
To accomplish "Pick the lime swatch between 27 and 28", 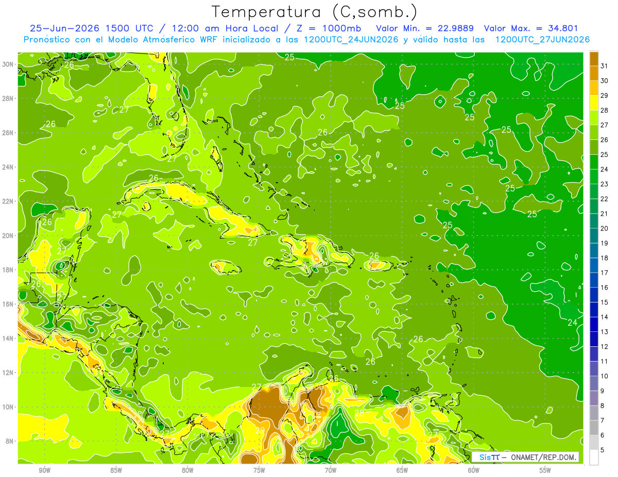I will [594, 117].
